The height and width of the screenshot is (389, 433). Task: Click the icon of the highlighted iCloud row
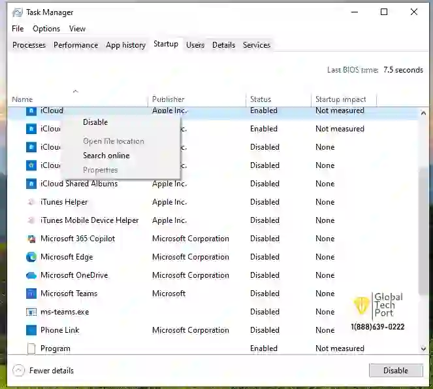tap(31, 110)
